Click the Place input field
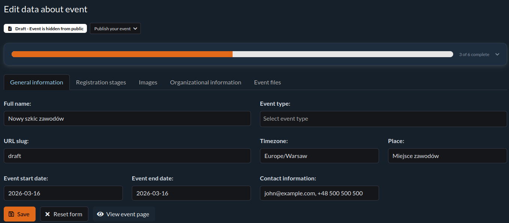The height and width of the screenshot is (223, 509). pyautogui.click(x=447, y=156)
